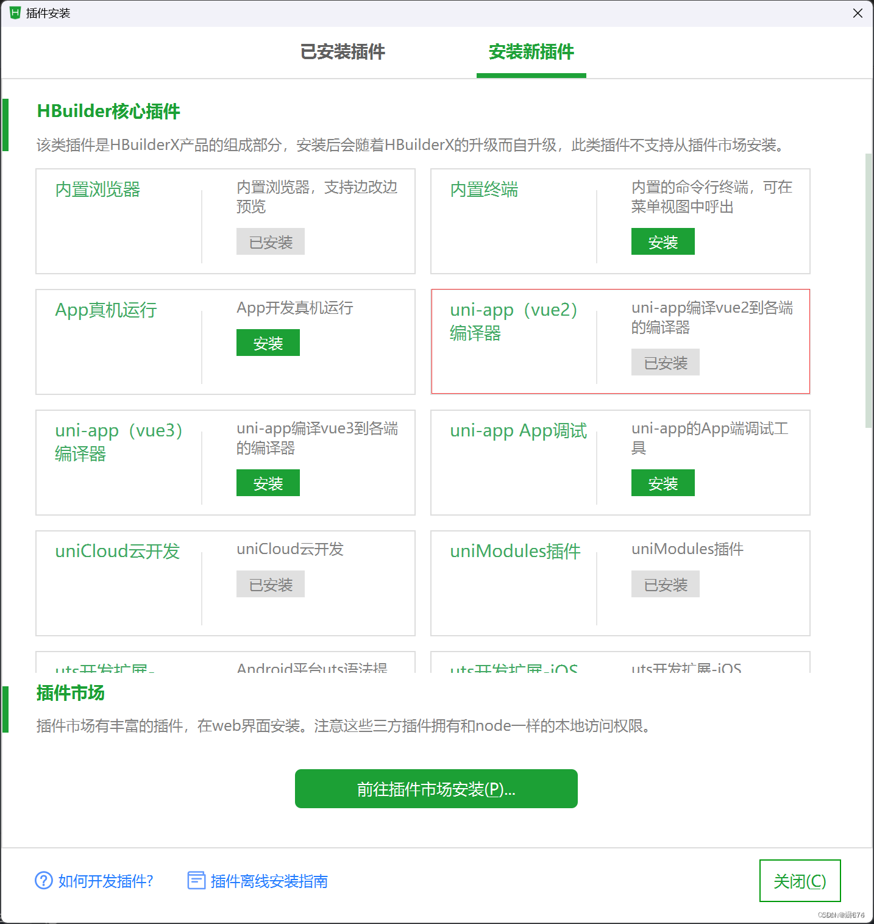Open the 插件离线安装指南 link

(269, 881)
